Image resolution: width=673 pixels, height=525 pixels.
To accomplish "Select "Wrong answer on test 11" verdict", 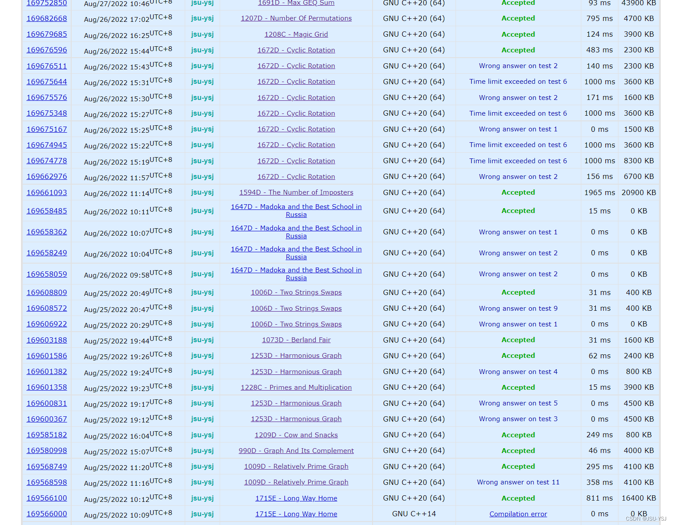I will pos(518,482).
